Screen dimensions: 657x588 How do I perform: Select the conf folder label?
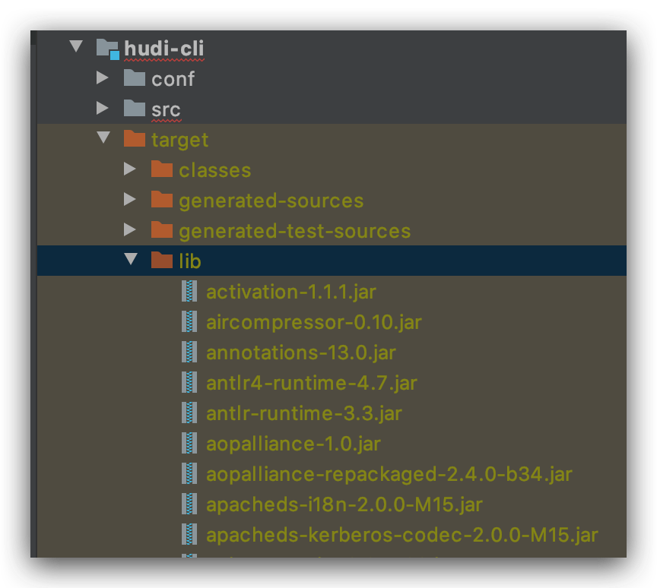pos(173,79)
